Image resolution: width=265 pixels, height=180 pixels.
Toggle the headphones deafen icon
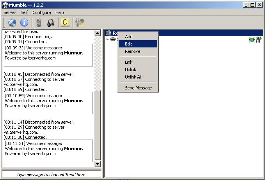(50, 23)
